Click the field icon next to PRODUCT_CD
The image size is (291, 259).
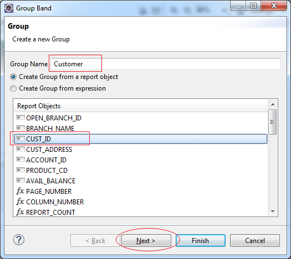(20, 170)
